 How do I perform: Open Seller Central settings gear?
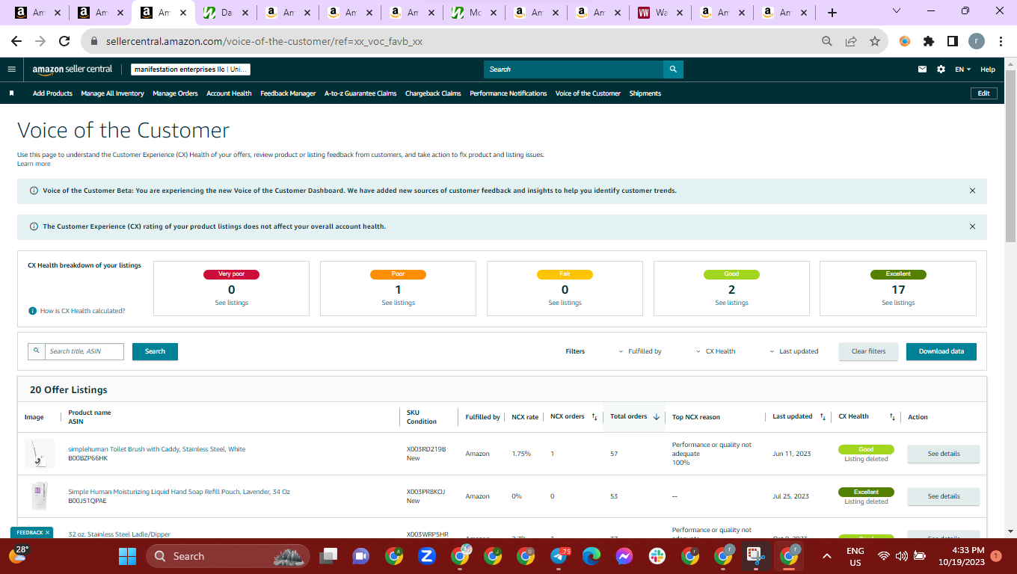941,70
